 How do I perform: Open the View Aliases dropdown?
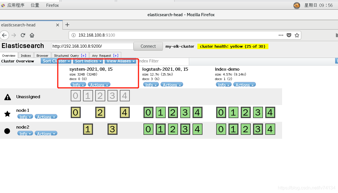point(120,61)
